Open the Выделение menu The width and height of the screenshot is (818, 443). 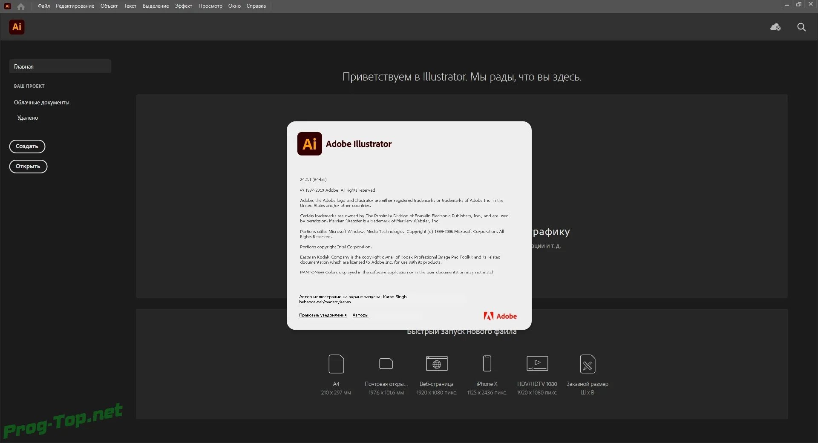click(x=156, y=6)
